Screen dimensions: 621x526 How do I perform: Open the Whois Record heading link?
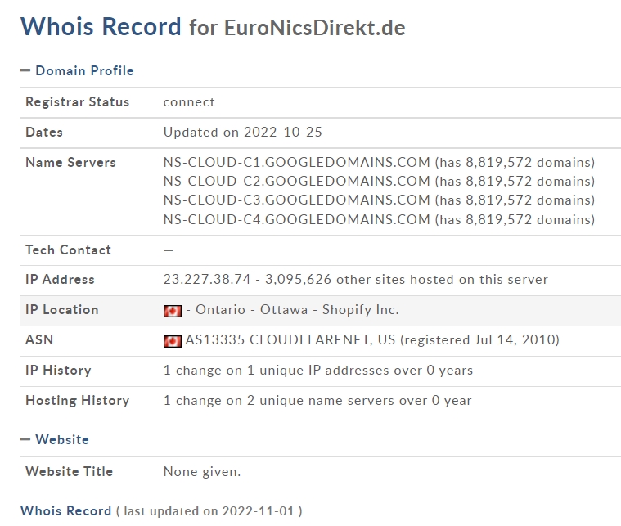(65, 511)
